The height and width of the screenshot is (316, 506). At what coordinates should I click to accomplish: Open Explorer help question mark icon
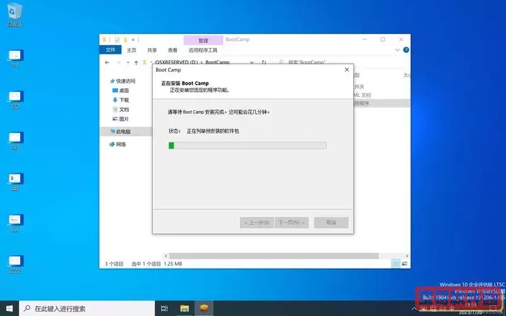406,50
